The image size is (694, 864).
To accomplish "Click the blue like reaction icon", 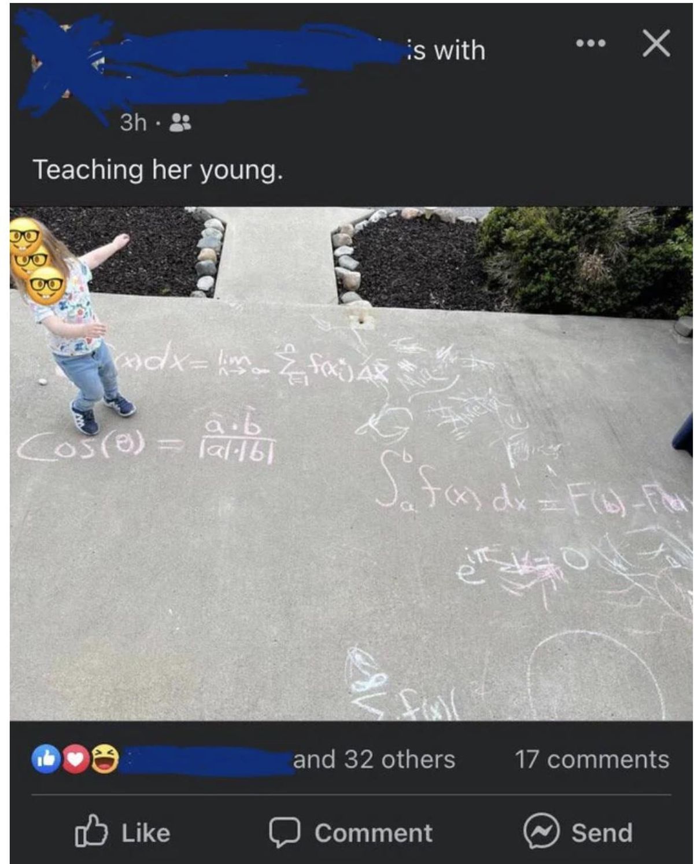I will click(46, 759).
